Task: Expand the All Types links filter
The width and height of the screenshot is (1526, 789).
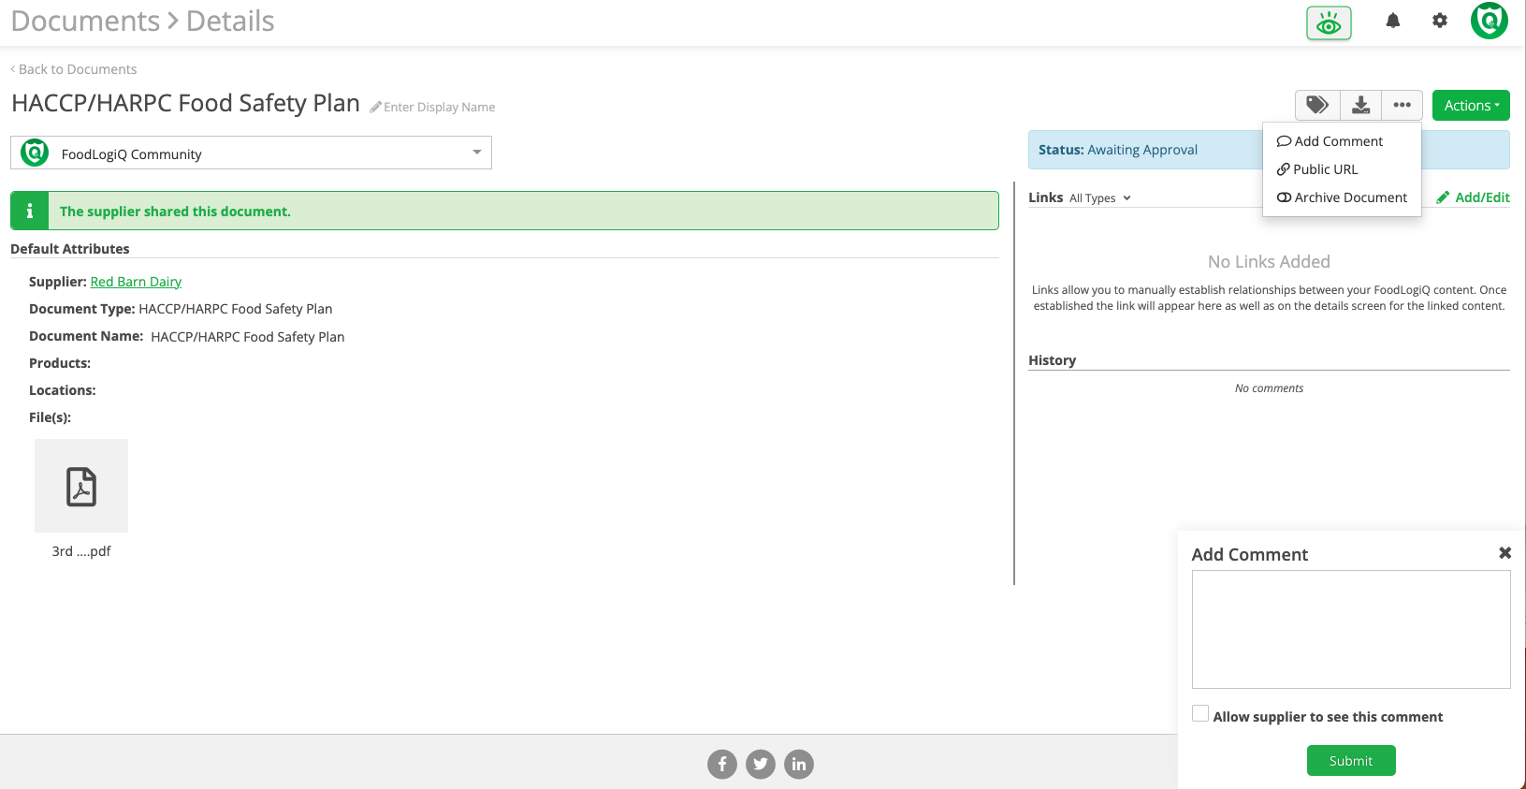Action: 1100,198
